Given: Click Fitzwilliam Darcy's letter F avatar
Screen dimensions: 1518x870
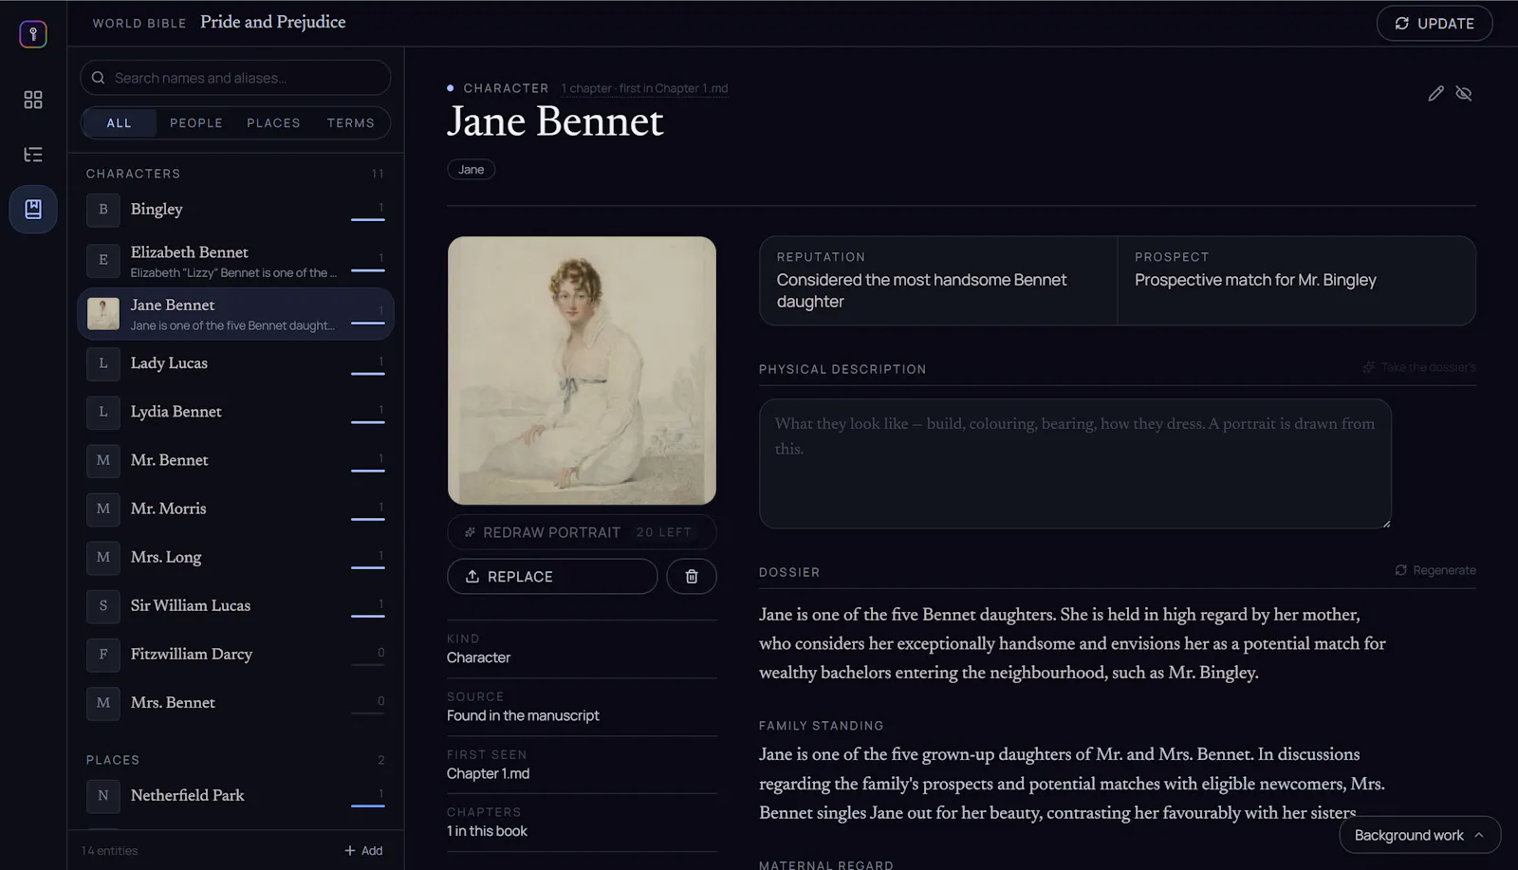Looking at the screenshot, I should (x=103, y=654).
